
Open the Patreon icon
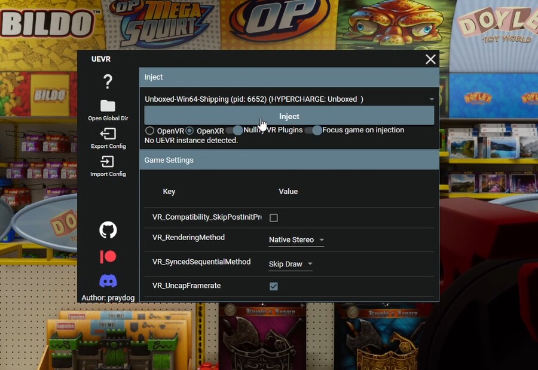coord(108,256)
